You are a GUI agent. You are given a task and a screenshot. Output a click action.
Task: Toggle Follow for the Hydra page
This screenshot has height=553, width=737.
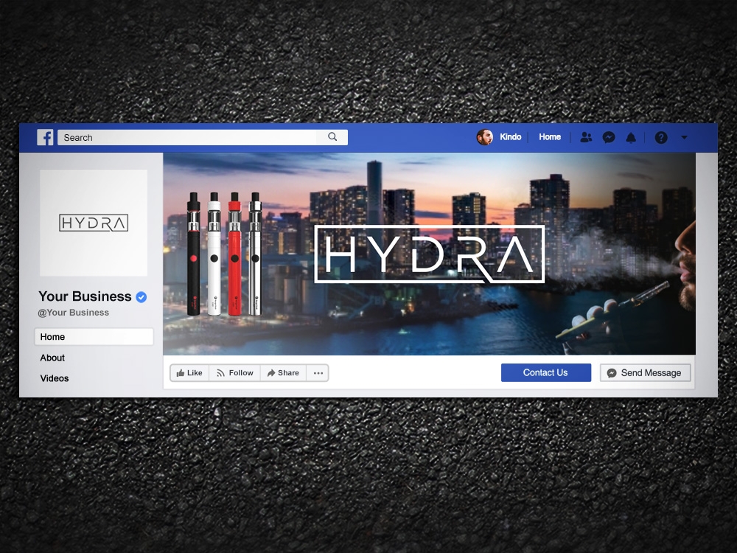pyautogui.click(x=234, y=372)
